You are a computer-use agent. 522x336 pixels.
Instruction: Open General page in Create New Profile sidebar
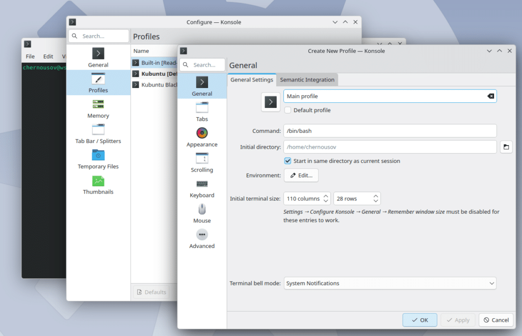coord(202,86)
